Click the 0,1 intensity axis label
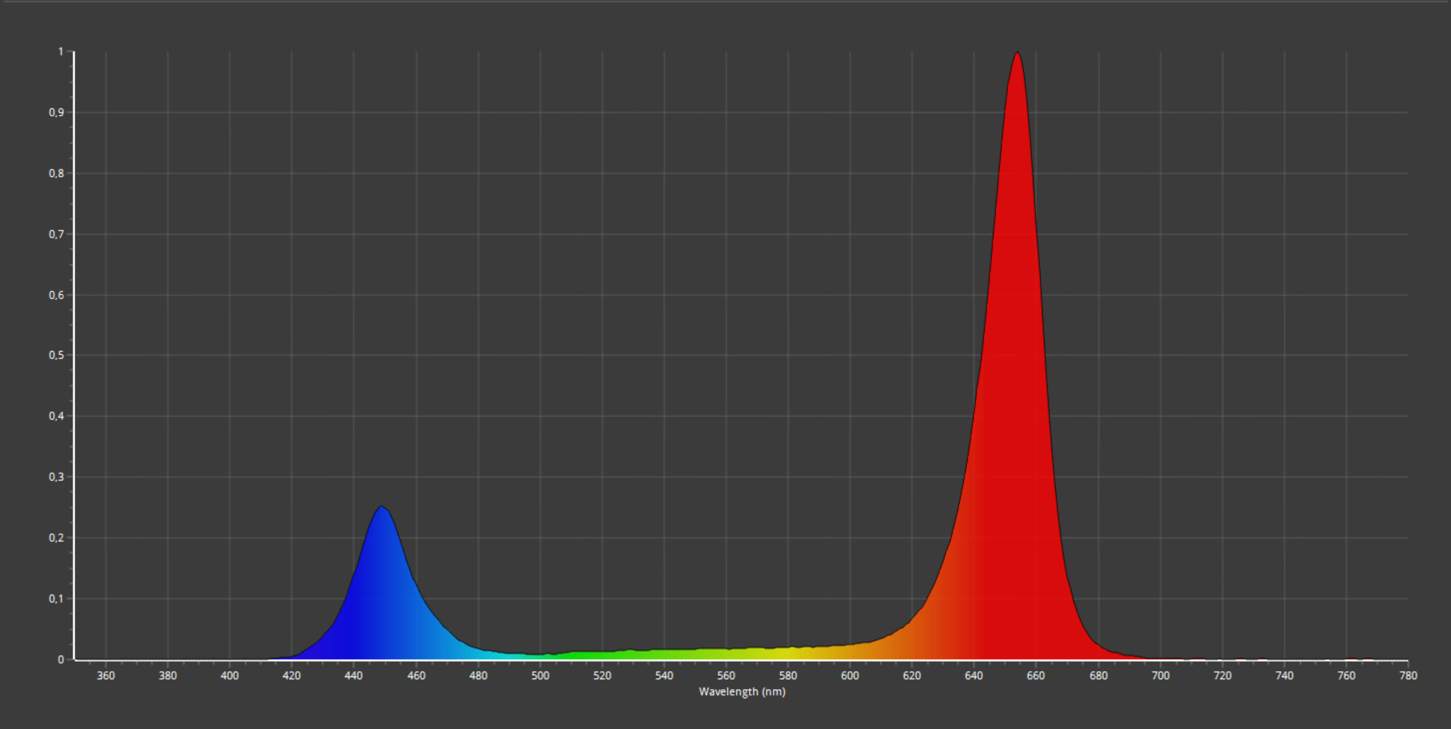This screenshot has width=1451, height=729. [x=56, y=599]
